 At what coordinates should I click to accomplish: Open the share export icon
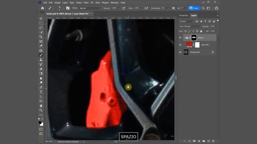(x=216, y=8)
